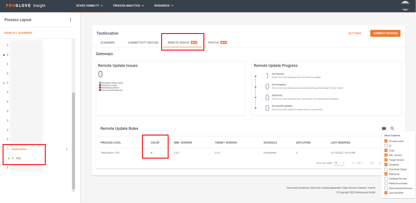Click the search icon in Remote Update Rules
This screenshot has width=416, height=203.
click(392, 129)
